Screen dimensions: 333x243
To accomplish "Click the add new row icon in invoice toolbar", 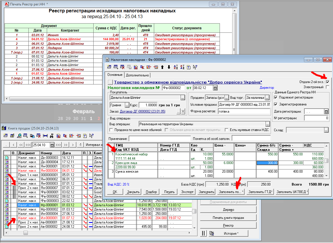I will coord(116,67).
